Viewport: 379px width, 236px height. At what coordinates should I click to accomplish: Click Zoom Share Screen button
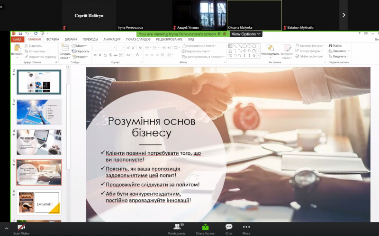click(x=205, y=229)
